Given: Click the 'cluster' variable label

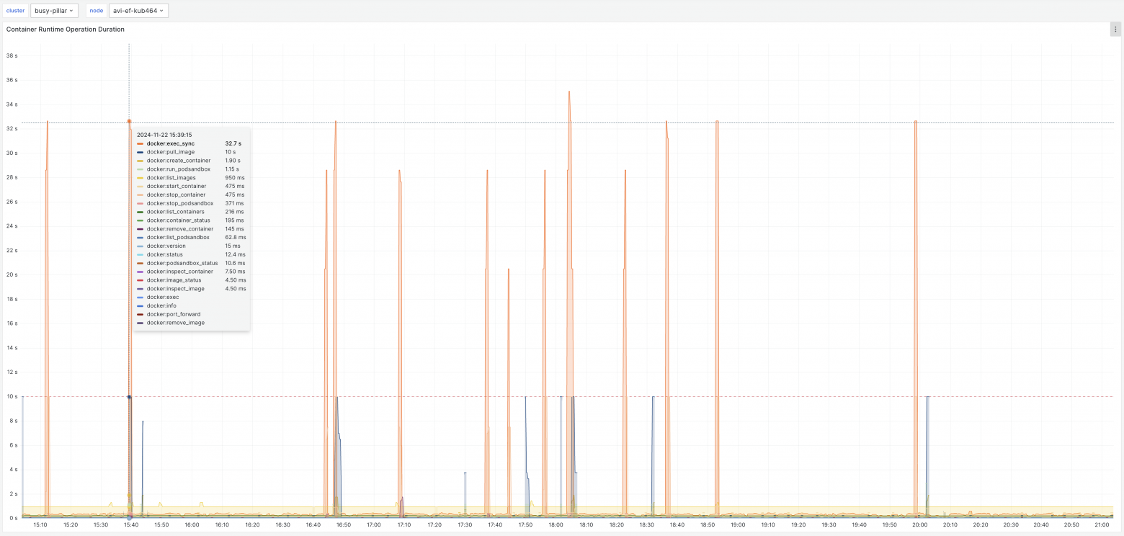Looking at the screenshot, I should (x=15, y=11).
